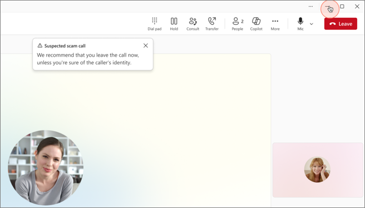This screenshot has height=208, width=365.
Task: Maximize the call window
Action: [x=342, y=7]
